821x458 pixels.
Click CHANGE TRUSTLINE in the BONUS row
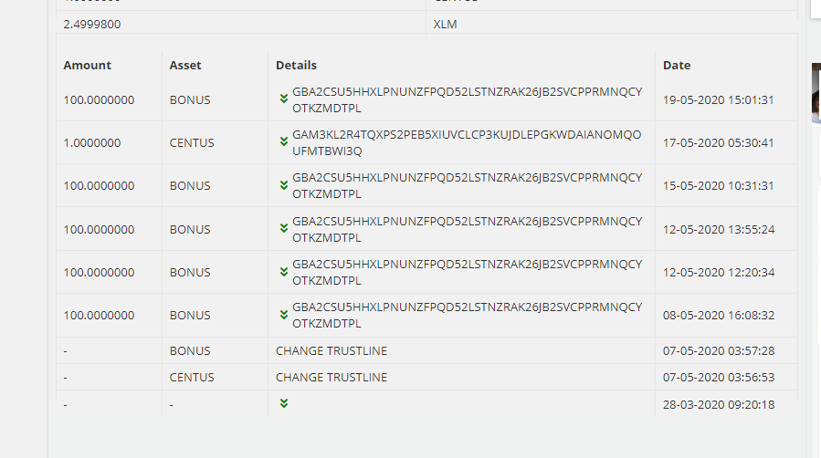(332, 351)
